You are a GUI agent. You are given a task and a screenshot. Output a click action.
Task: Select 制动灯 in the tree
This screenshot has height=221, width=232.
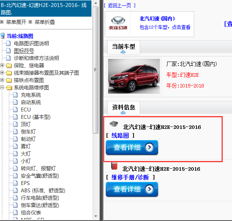[28, 139]
